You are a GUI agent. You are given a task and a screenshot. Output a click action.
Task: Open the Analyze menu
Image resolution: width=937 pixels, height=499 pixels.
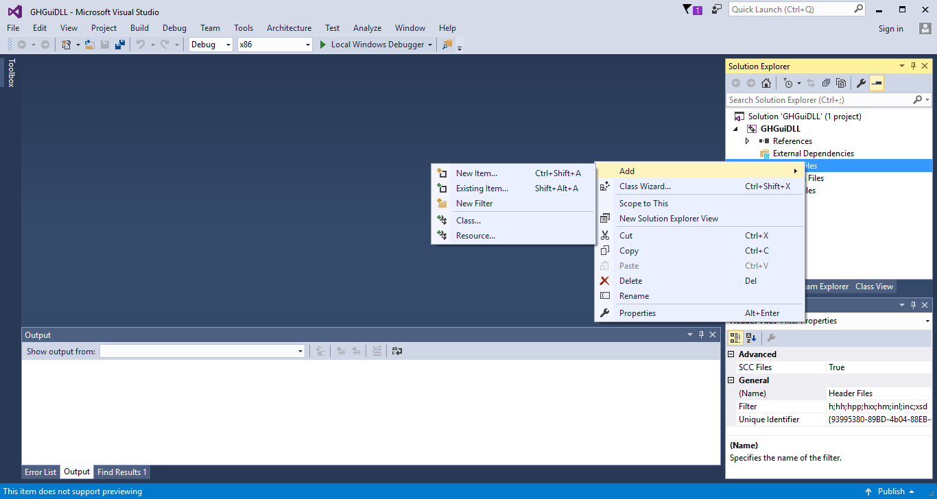(x=367, y=28)
